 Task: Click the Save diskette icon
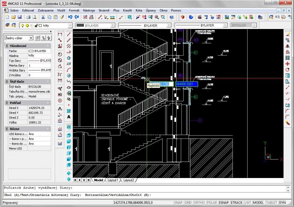[19, 17]
